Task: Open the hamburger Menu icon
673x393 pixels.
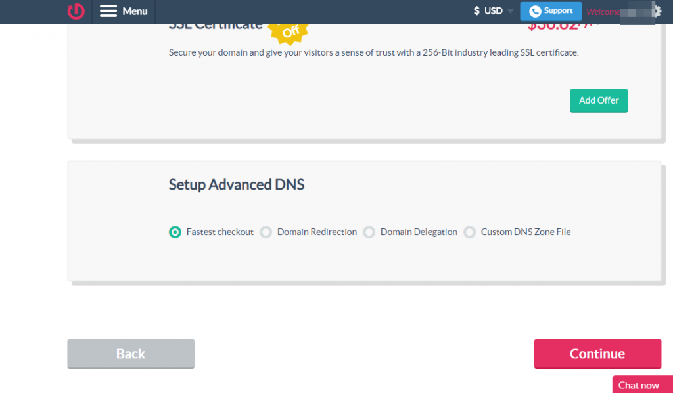Action: click(x=108, y=11)
